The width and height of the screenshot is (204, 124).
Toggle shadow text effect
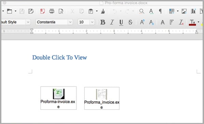[x=162, y=22]
